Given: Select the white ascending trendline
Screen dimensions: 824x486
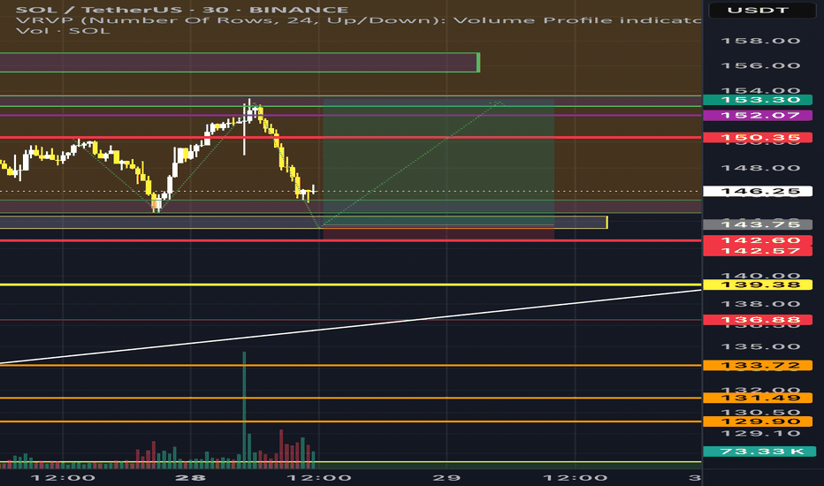Looking at the screenshot, I should [350, 326].
